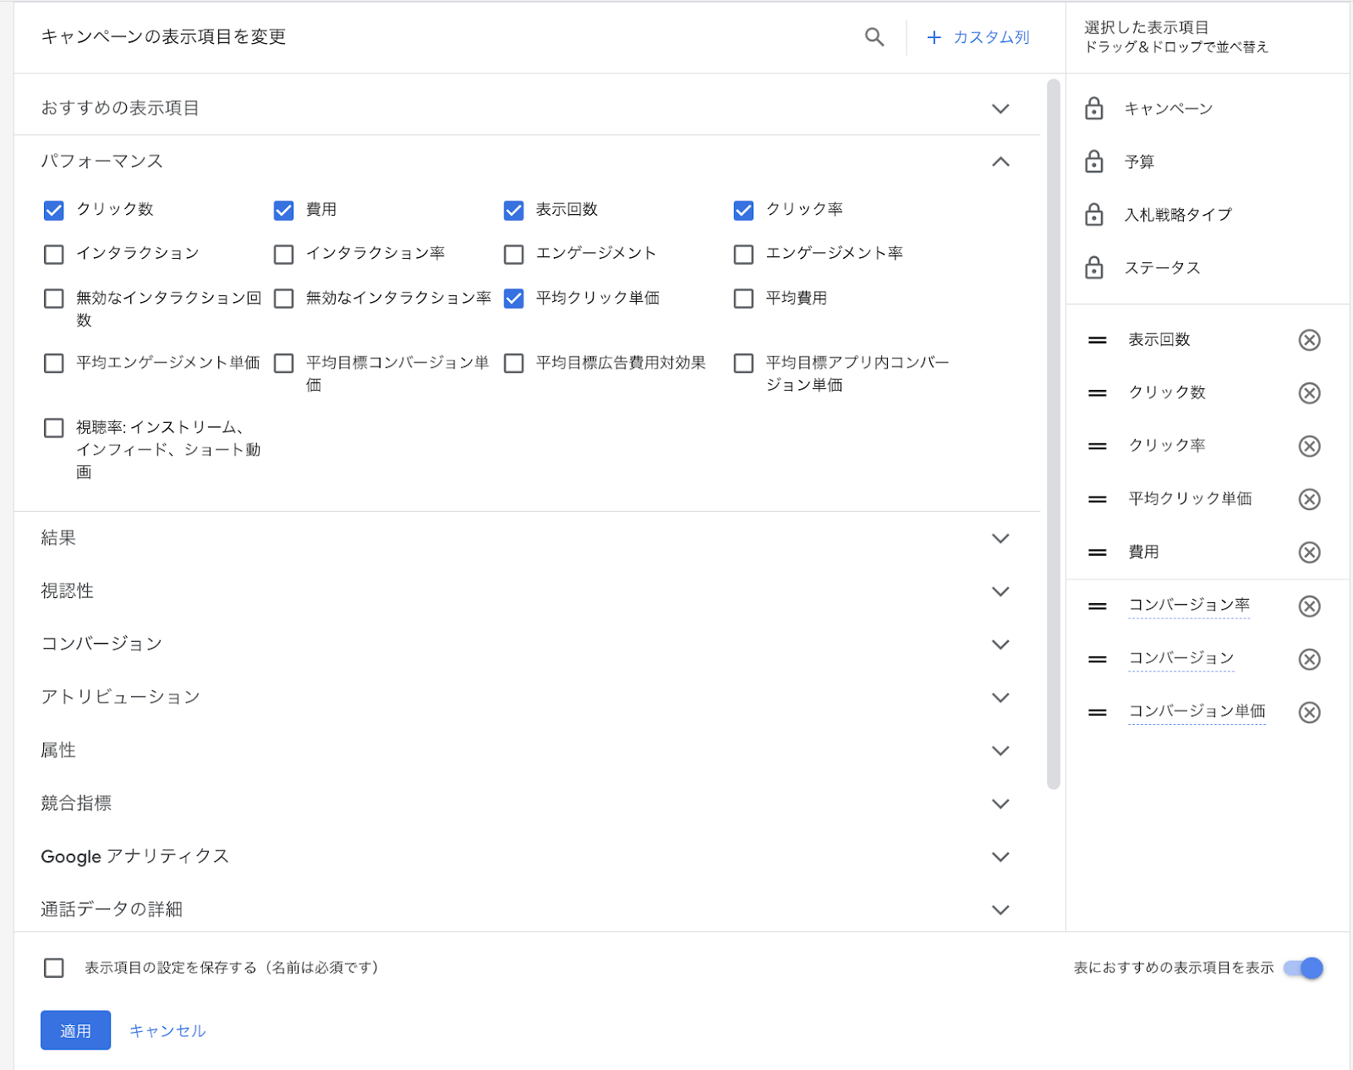Uncheck the クリック数 checkbox
The height and width of the screenshot is (1070, 1353).
53,210
